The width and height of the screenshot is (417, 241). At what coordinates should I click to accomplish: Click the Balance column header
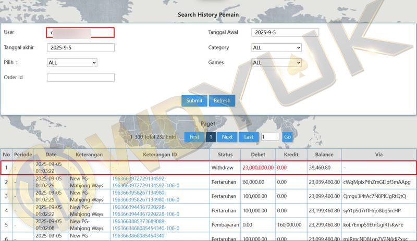tap(324, 155)
